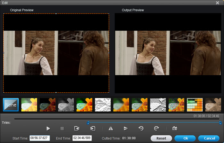Apply the blurred butterfly effect
224x143 pixels.
(121, 105)
